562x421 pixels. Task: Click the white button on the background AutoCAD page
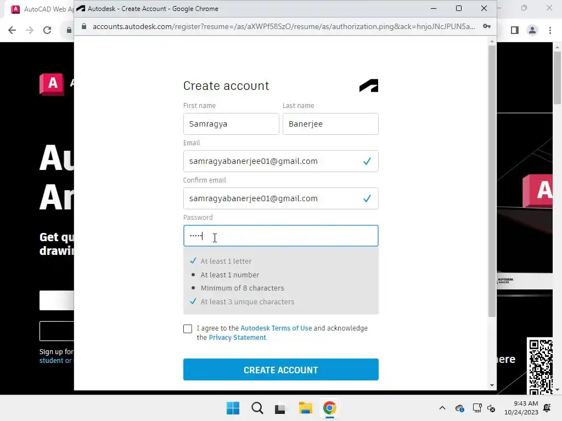[57, 300]
